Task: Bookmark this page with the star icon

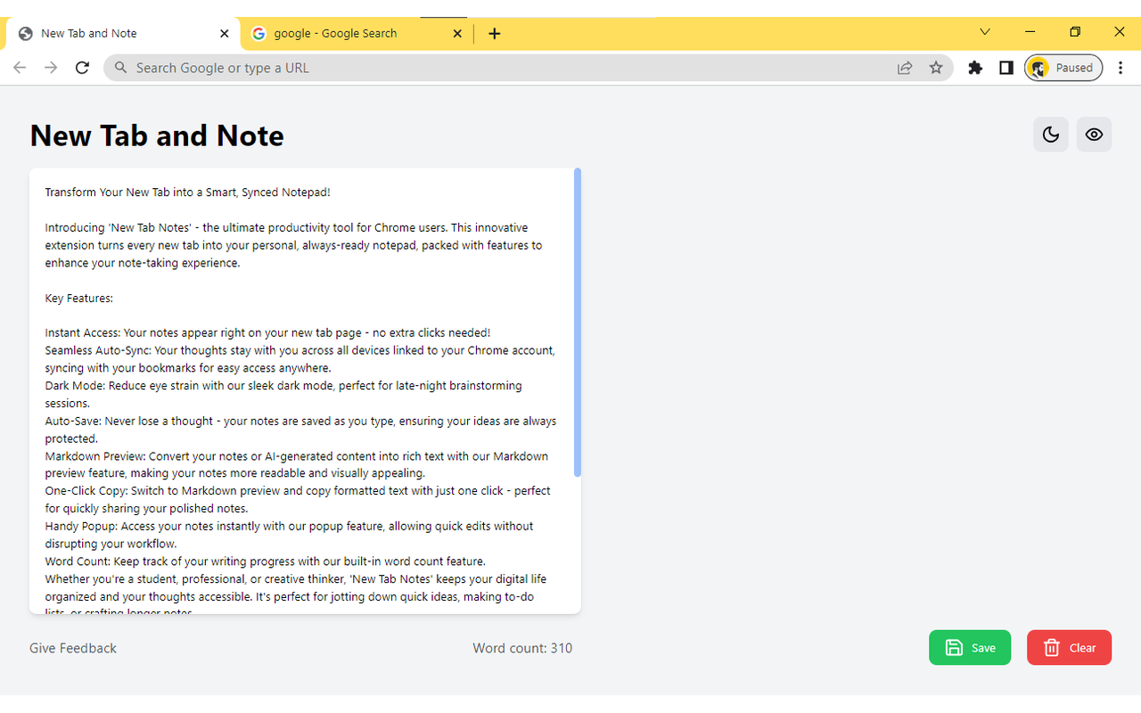Action: tap(936, 67)
